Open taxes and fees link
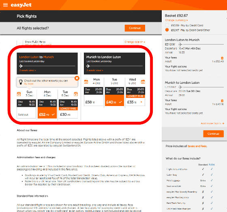Screen dimensions: 227x212 [x=197, y=146]
